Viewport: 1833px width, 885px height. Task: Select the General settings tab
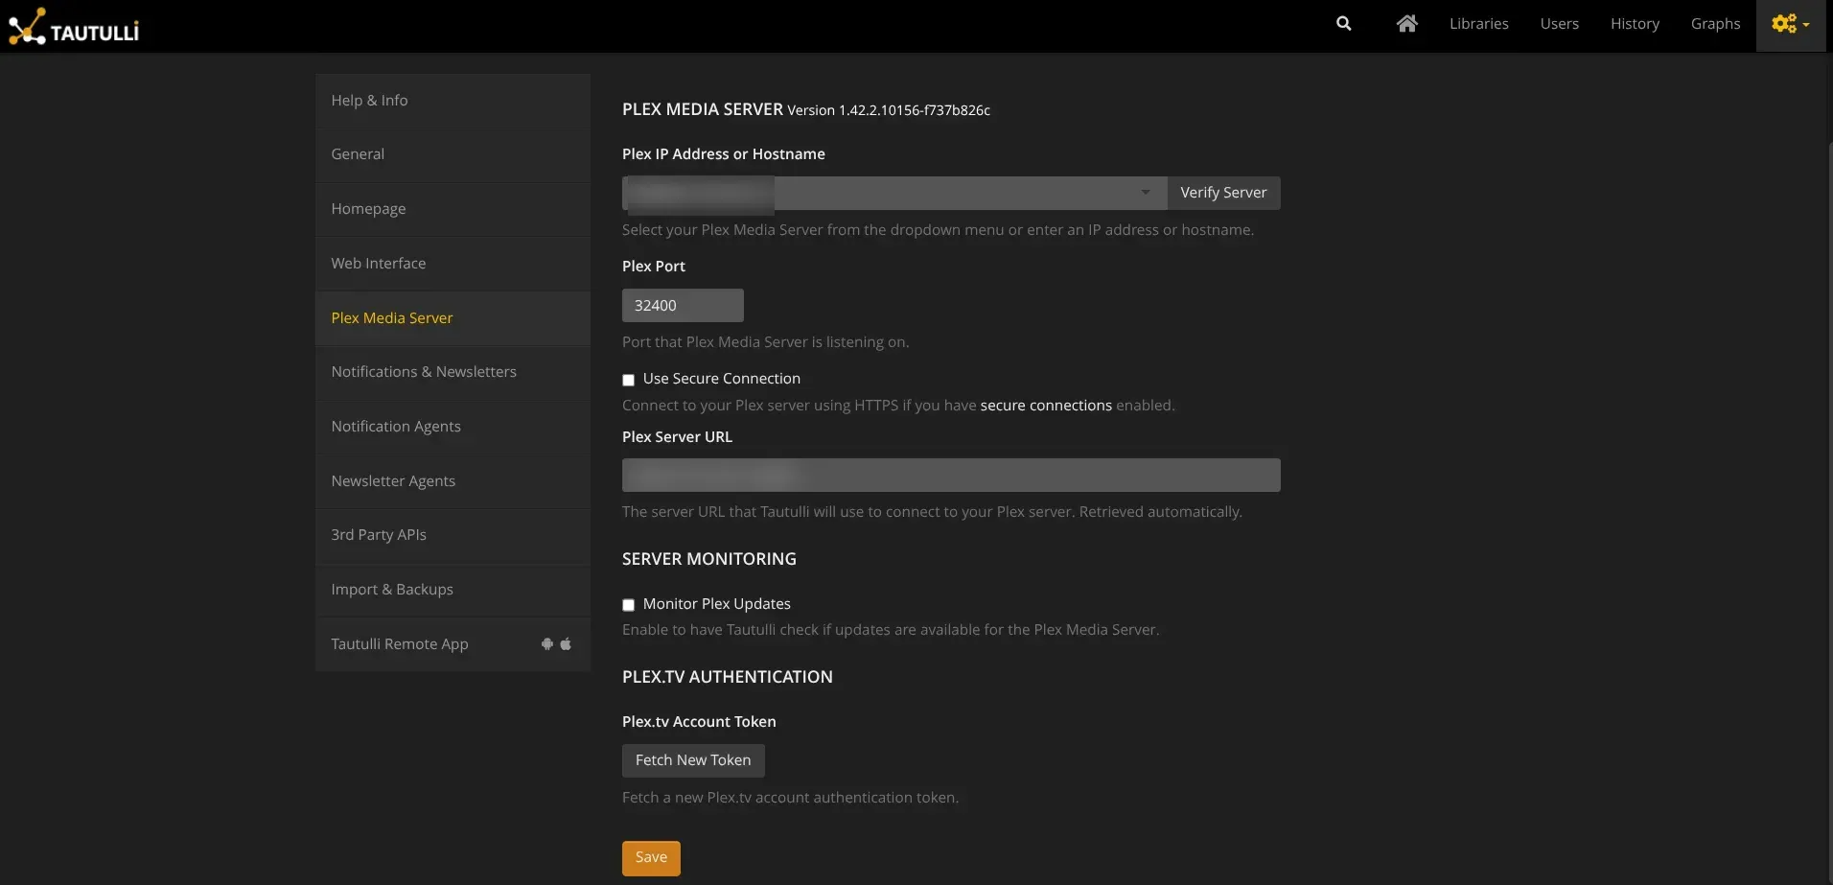point(452,154)
